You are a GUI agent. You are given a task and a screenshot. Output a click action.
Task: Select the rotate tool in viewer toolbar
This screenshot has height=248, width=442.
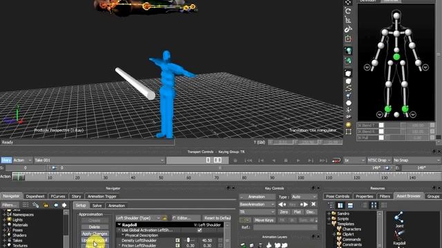coord(348,11)
